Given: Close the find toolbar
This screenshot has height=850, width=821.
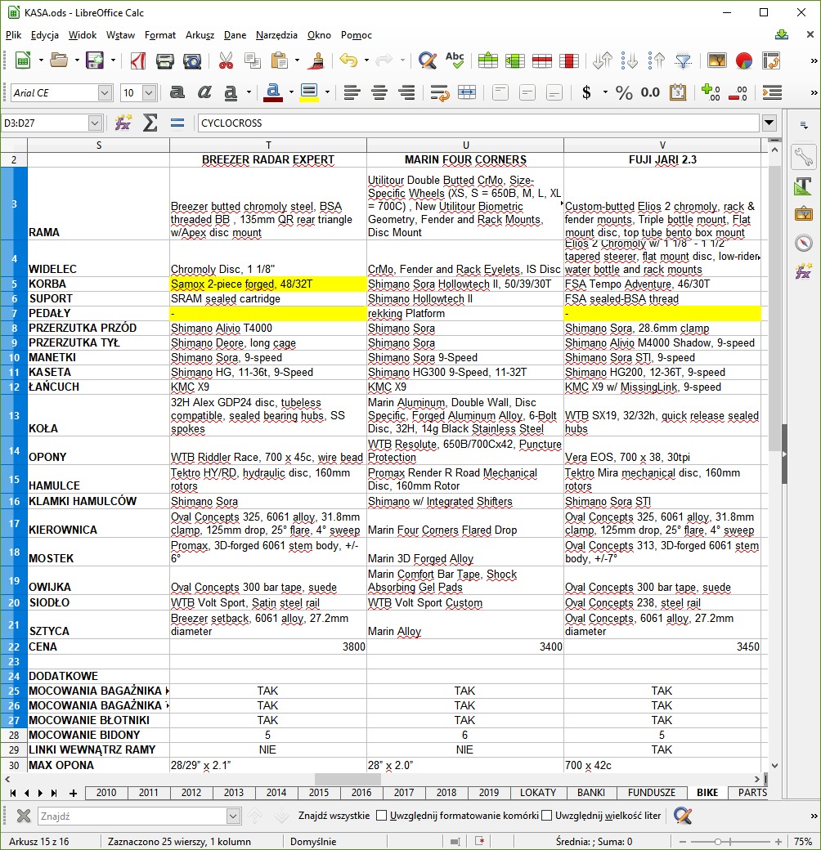Looking at the screenshot, I should (24, 816).
